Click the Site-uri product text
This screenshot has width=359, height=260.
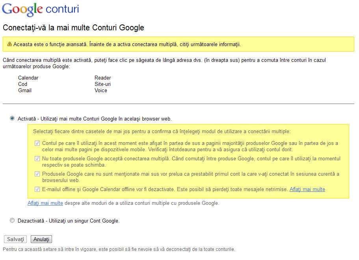pos(102,84)
